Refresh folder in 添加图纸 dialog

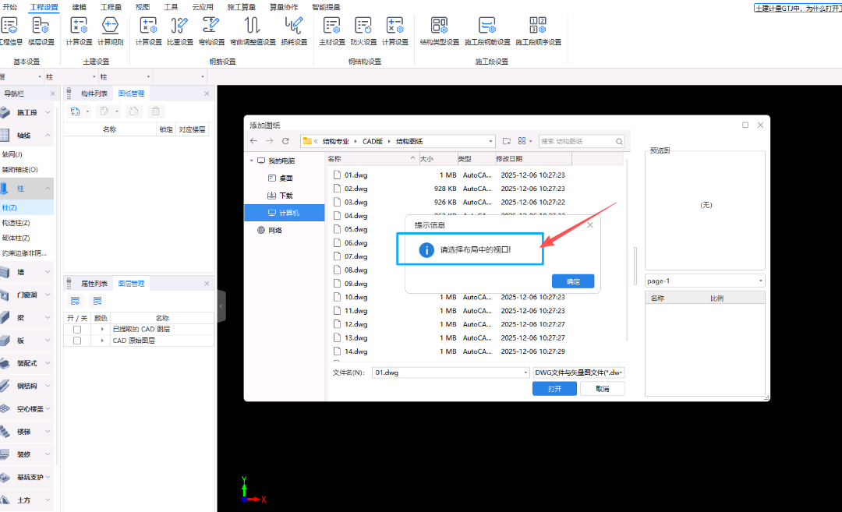click(x=285, y=141)
